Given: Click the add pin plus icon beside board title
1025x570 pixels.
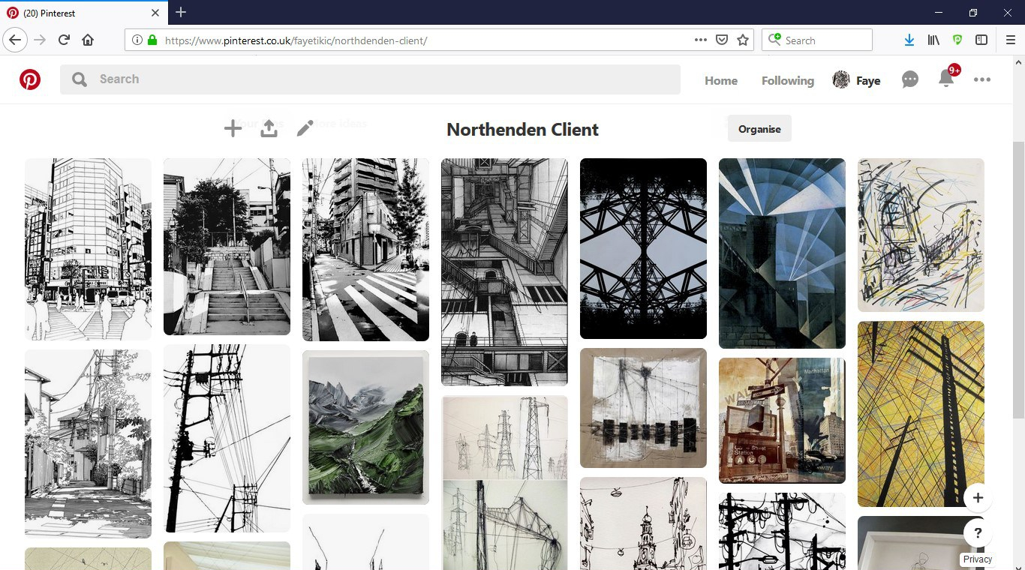Looking at the screenshot, I should pos(233,129).
